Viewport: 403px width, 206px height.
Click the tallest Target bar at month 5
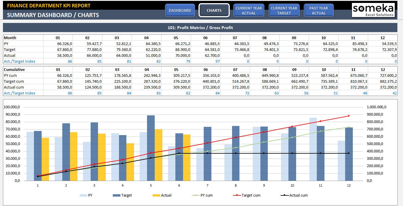[x=150, y=132]
